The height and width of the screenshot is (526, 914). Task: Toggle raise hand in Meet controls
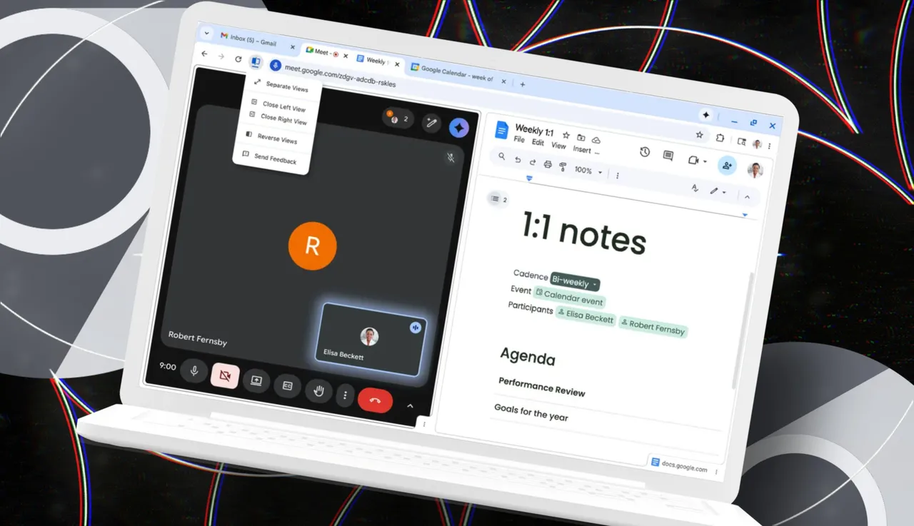pos(318,390)
